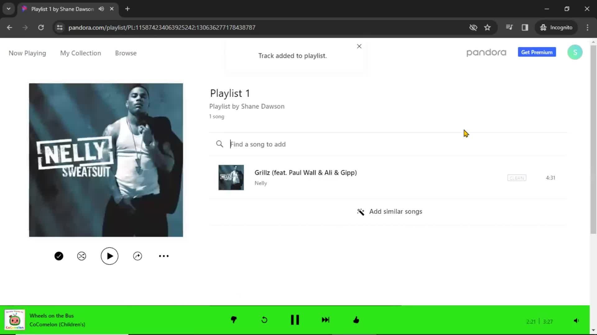Click the replay/rewind icon
Screen dimensions: 597x335
coord(265,320)
